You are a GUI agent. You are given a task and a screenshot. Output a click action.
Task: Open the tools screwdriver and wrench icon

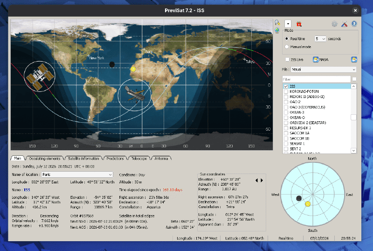[344, 24]
